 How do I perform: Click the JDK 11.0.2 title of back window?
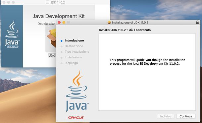[x=58, y=2]
